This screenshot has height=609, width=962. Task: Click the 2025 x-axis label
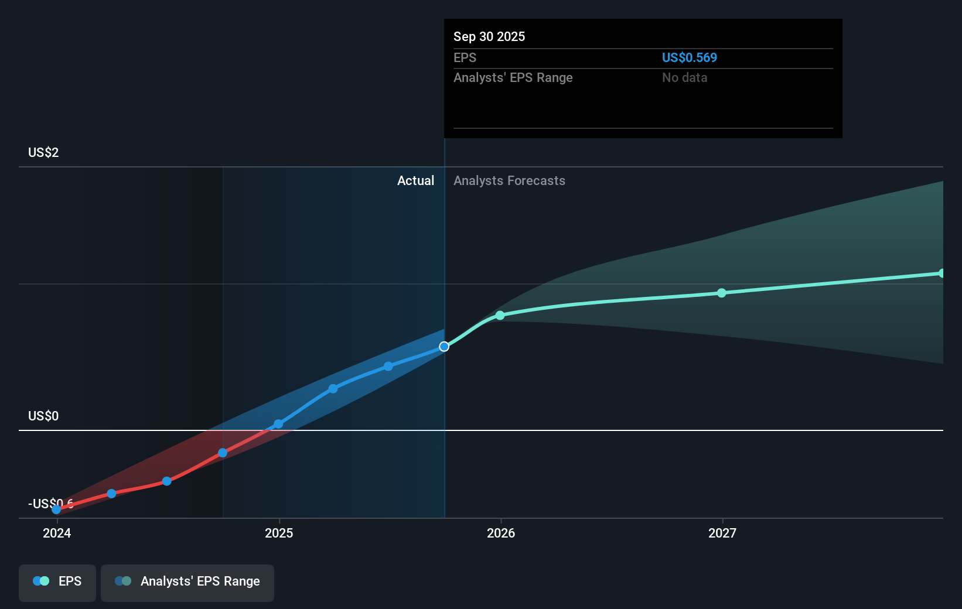[x=279, y=533]
